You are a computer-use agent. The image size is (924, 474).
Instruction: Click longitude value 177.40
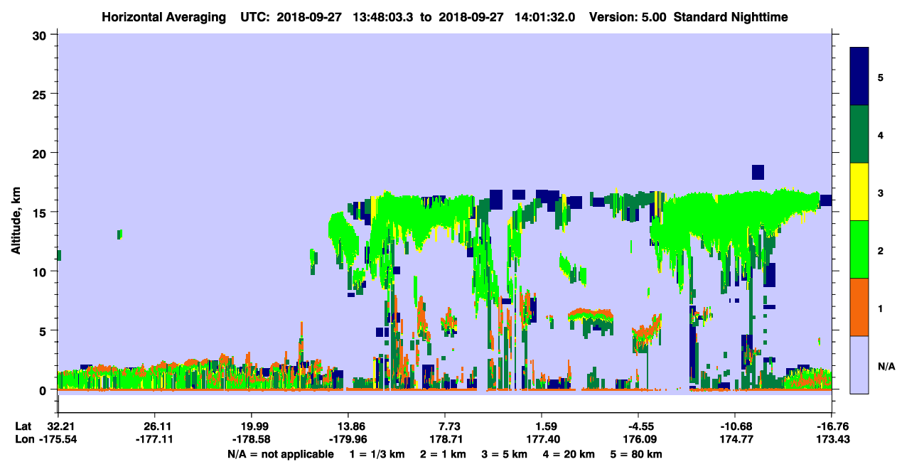tap(542, 439)
